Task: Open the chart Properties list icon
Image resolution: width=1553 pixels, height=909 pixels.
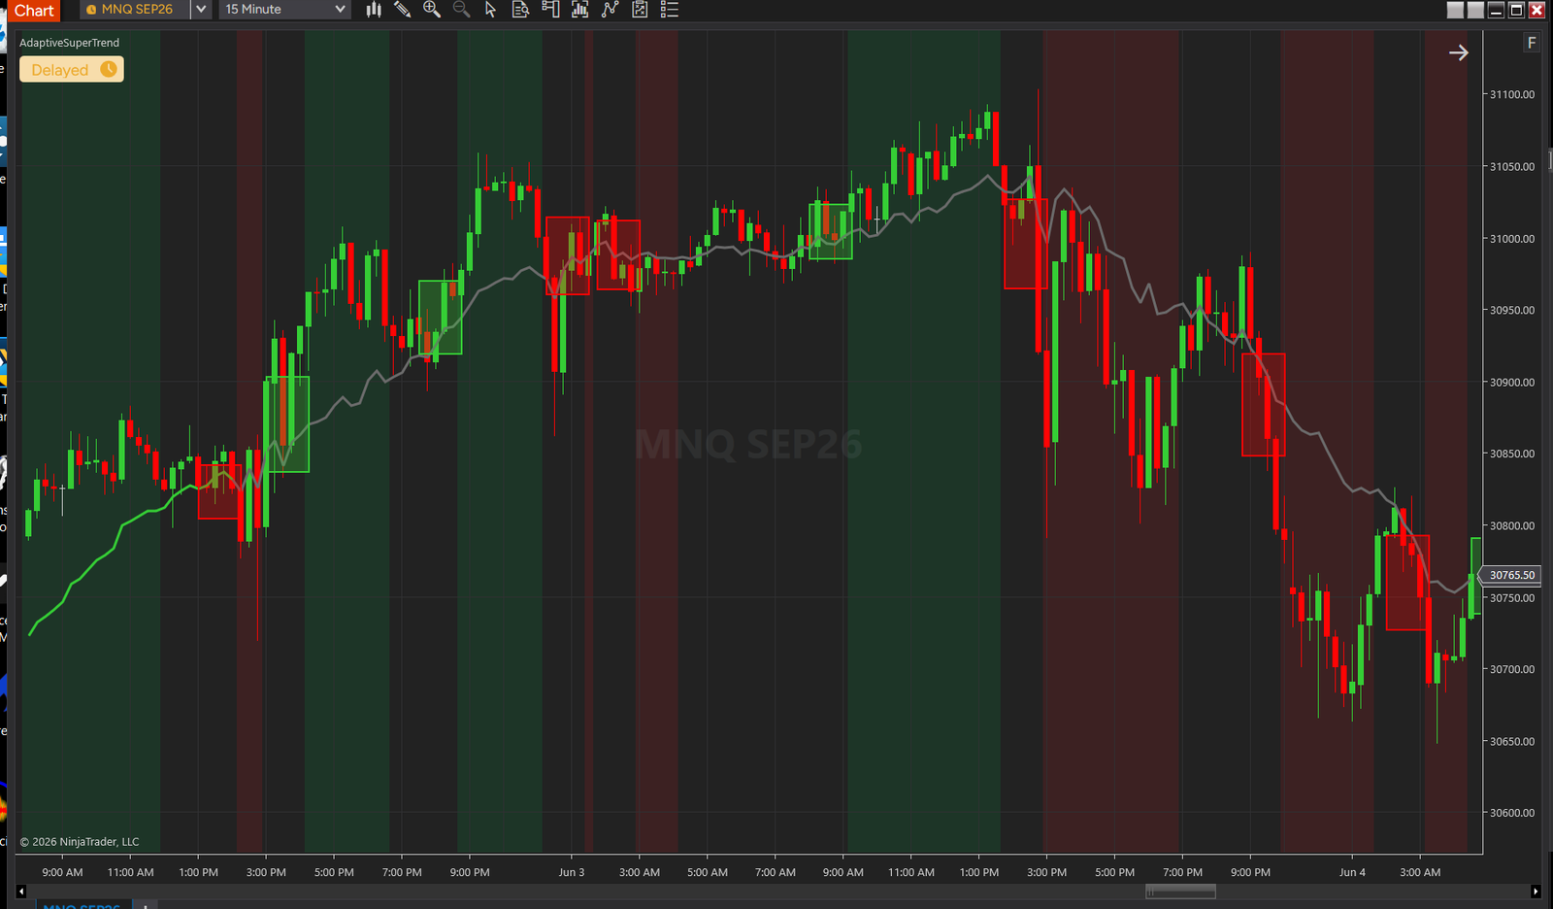Action: (x=670, y=10)
